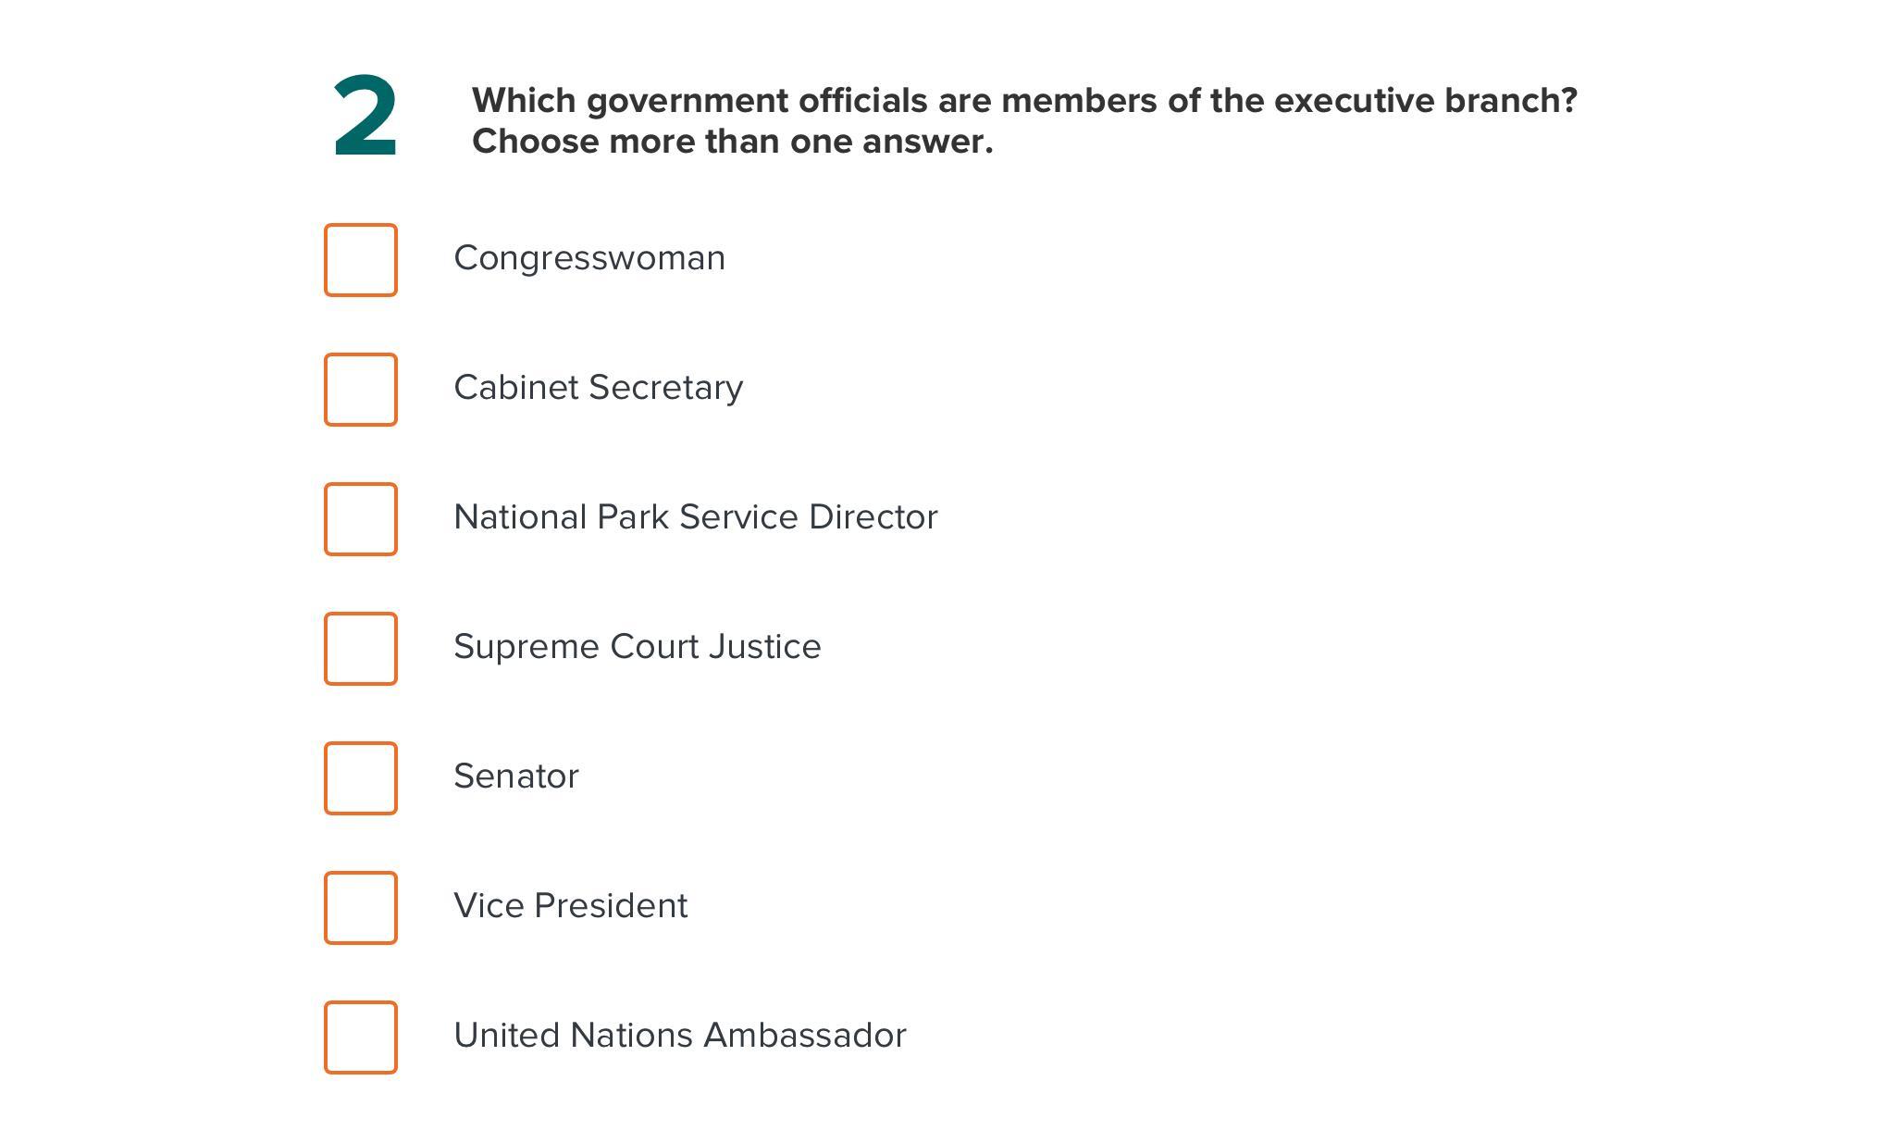Tick the Cabinet Secretary checkbox

(361, 390)
